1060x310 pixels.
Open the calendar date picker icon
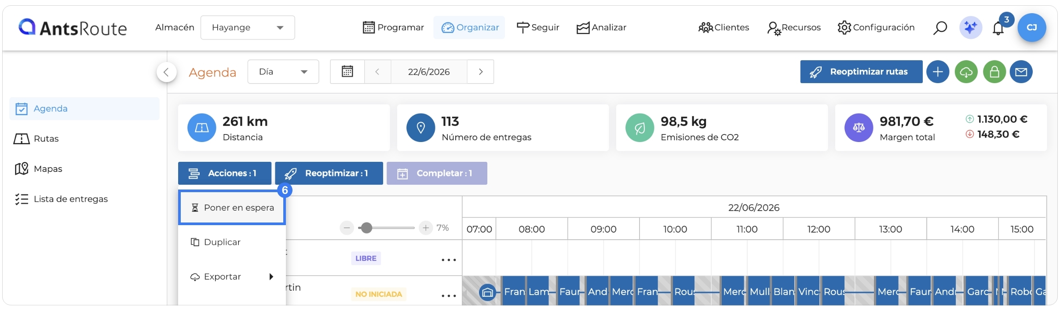click(x=347, y=72)
